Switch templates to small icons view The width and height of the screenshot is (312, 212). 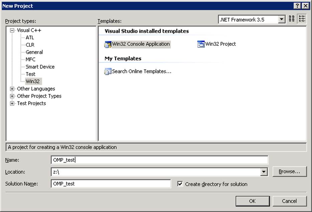tap(302, 19)
